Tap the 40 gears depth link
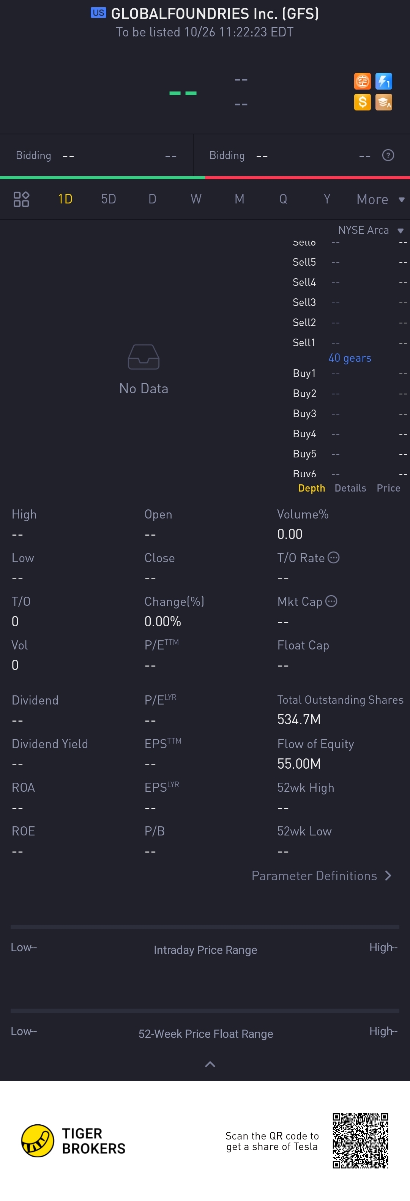This screenshot has width=410, height=1201. (350, 358)
